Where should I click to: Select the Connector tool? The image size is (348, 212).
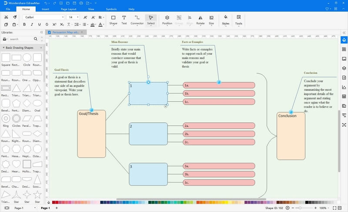(137, 20)
